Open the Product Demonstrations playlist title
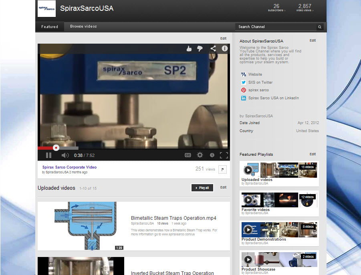The image size is (361, 275). 264,239
